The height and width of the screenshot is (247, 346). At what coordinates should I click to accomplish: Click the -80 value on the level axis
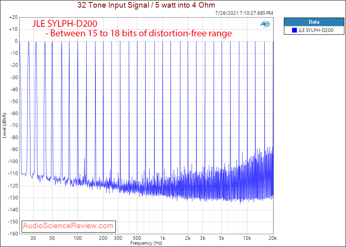point(14,137)
